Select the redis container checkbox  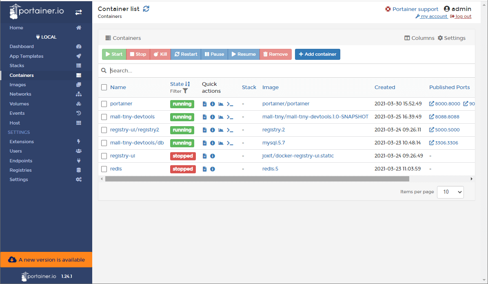tap(104, 169)
